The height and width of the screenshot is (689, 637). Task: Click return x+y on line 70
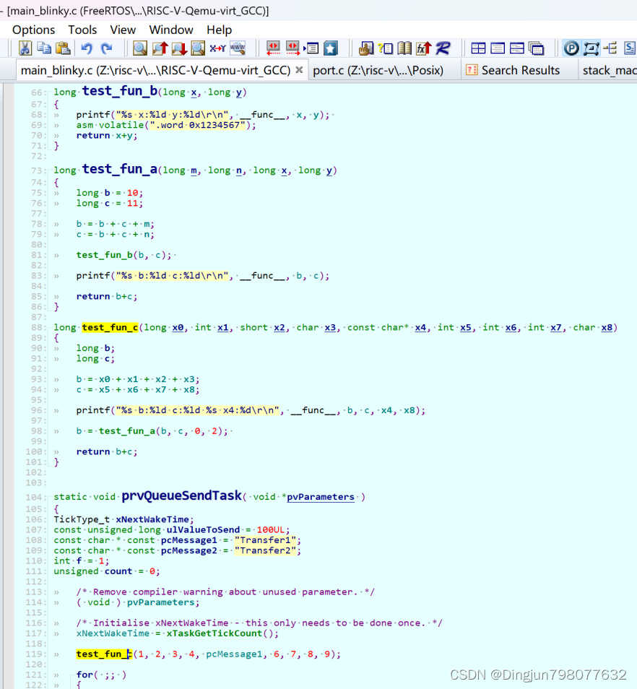point(107,136)
